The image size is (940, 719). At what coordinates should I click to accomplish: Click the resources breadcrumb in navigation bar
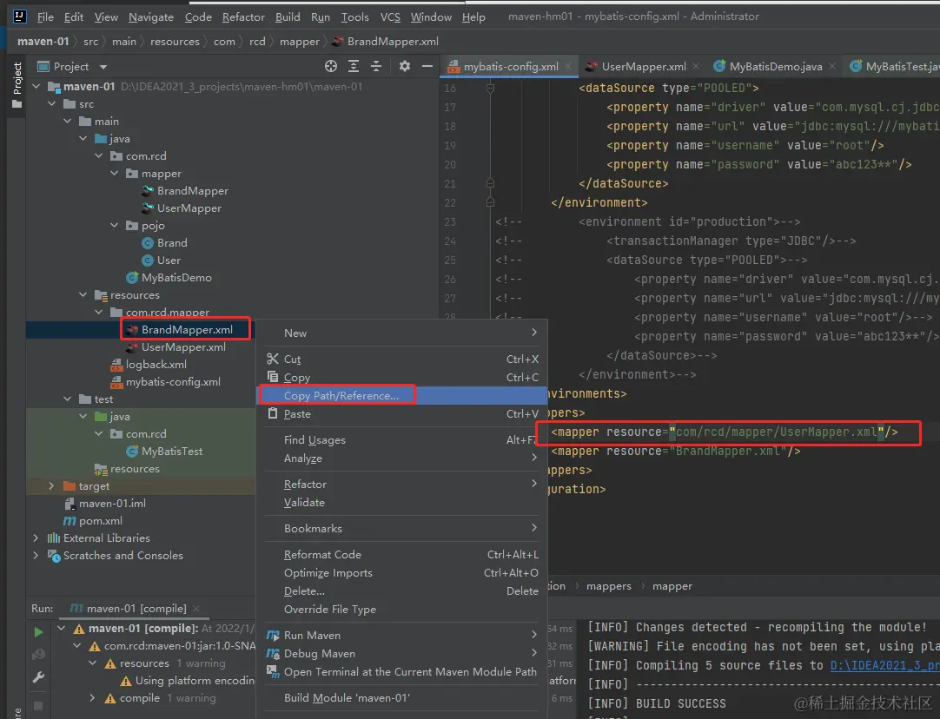[x=175, y=42]
